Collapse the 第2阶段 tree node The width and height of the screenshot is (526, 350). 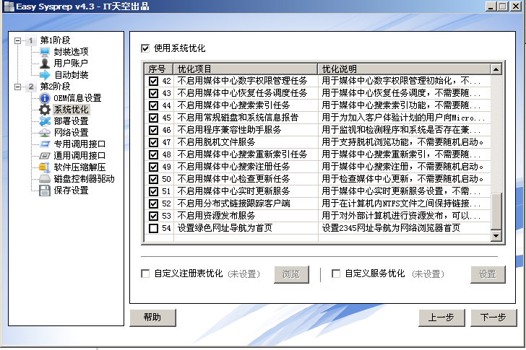(17, 87)
